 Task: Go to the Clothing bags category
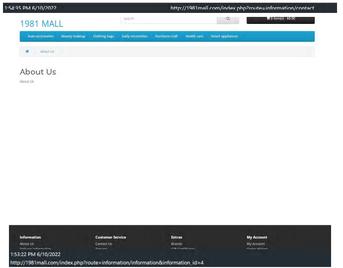pos(103,36)
